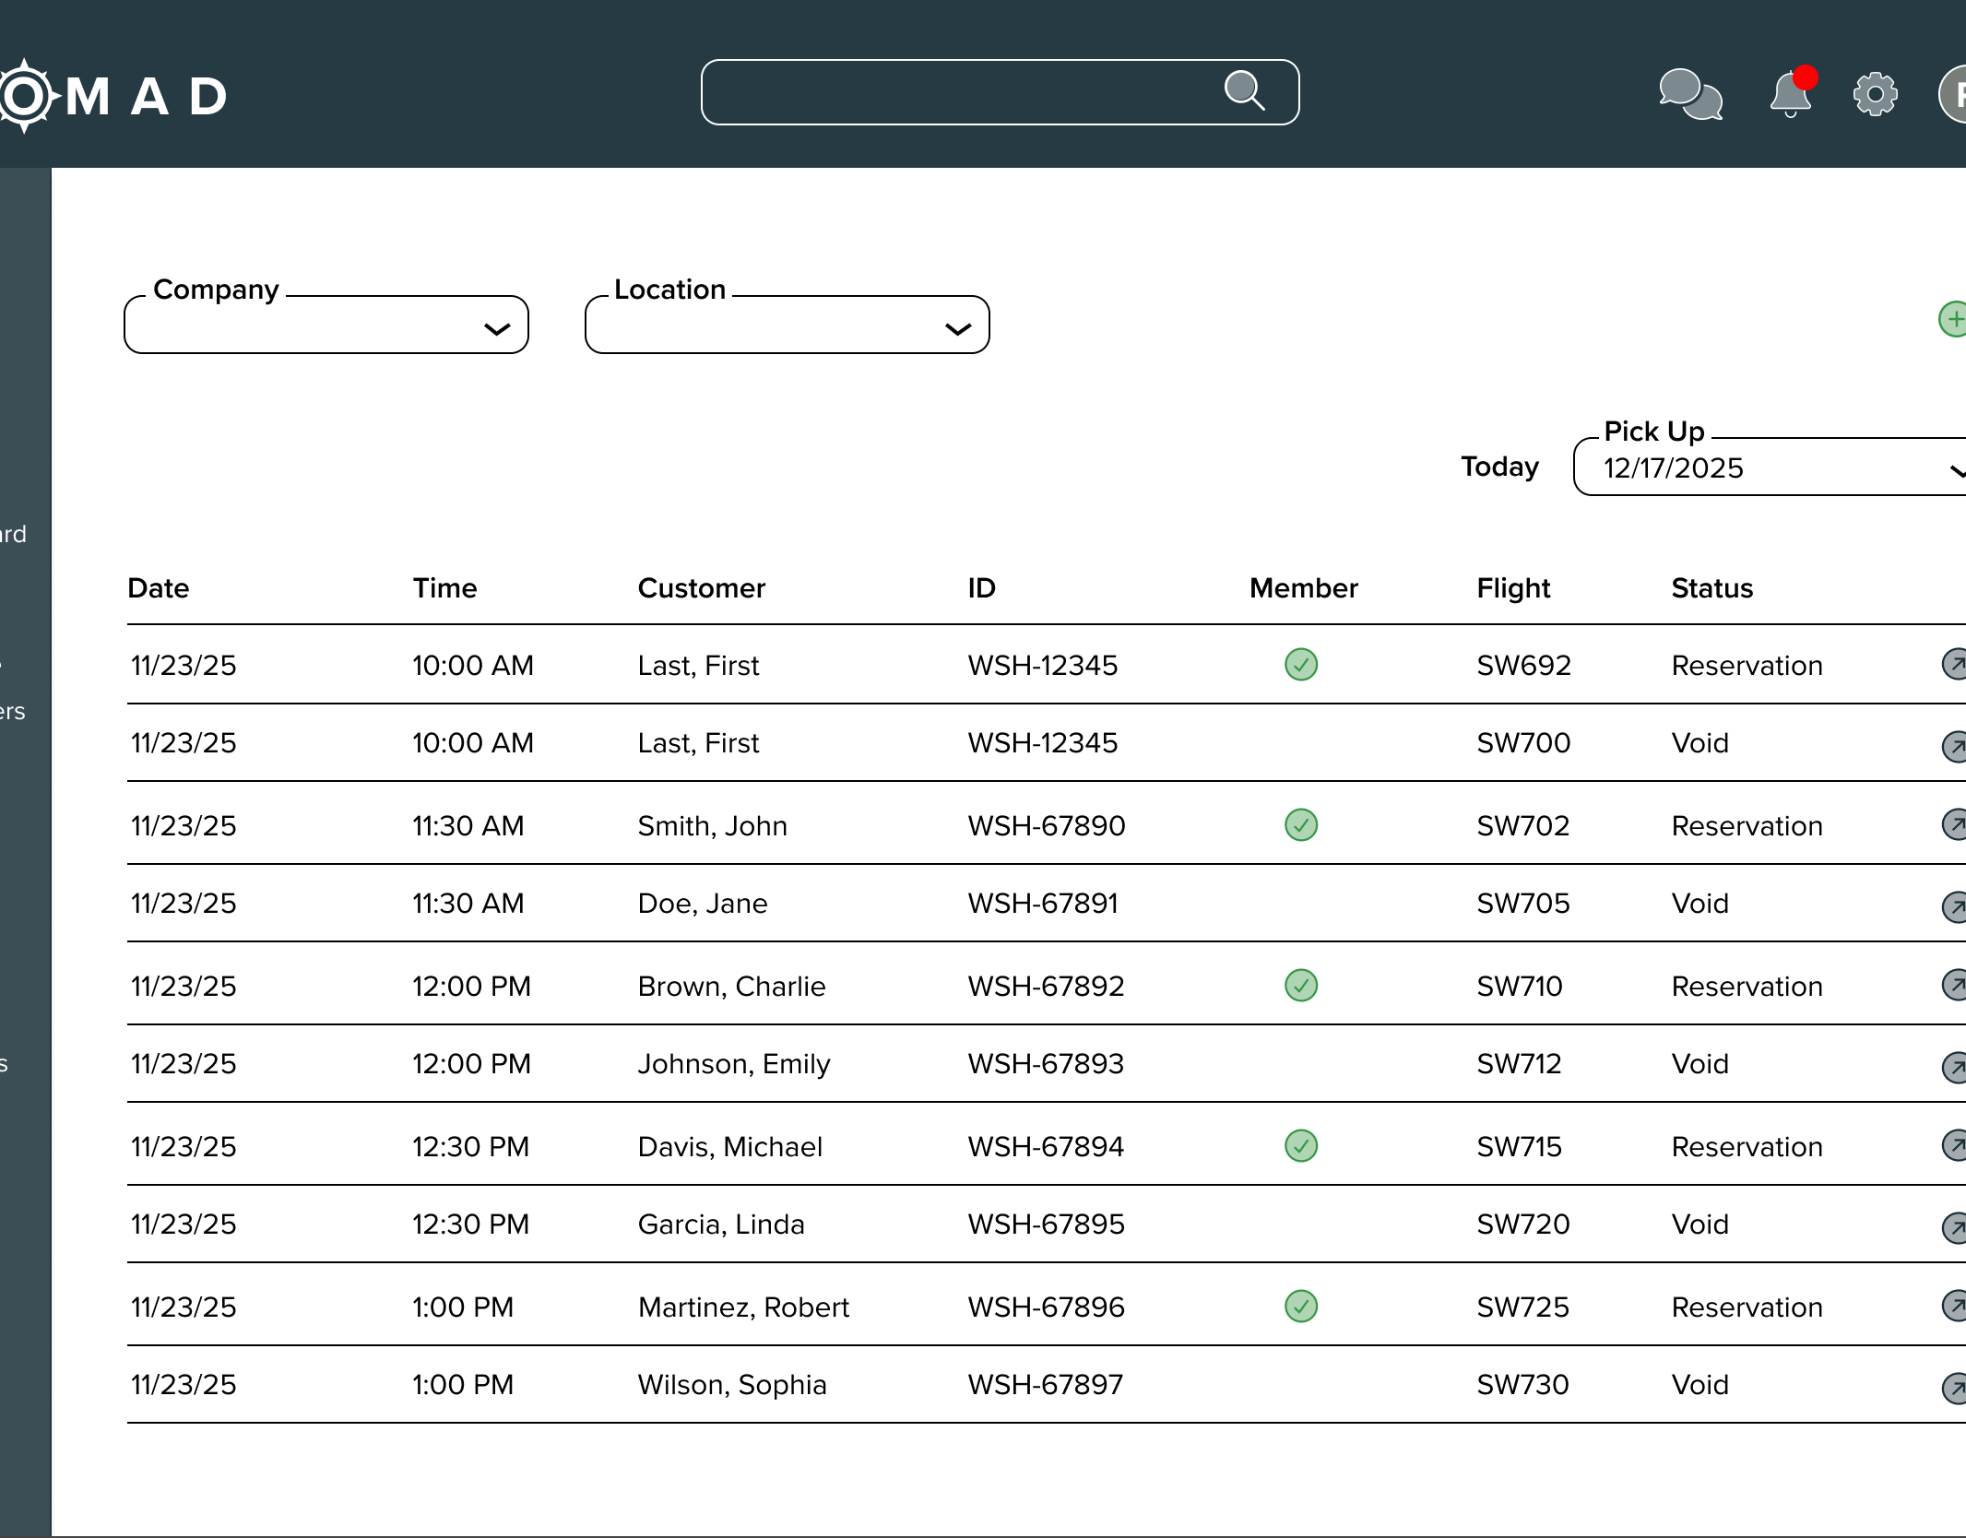Toggle member checkmark for Brown, Charlie
The image size is (1966, 1538).
(x=1300, y=985)
